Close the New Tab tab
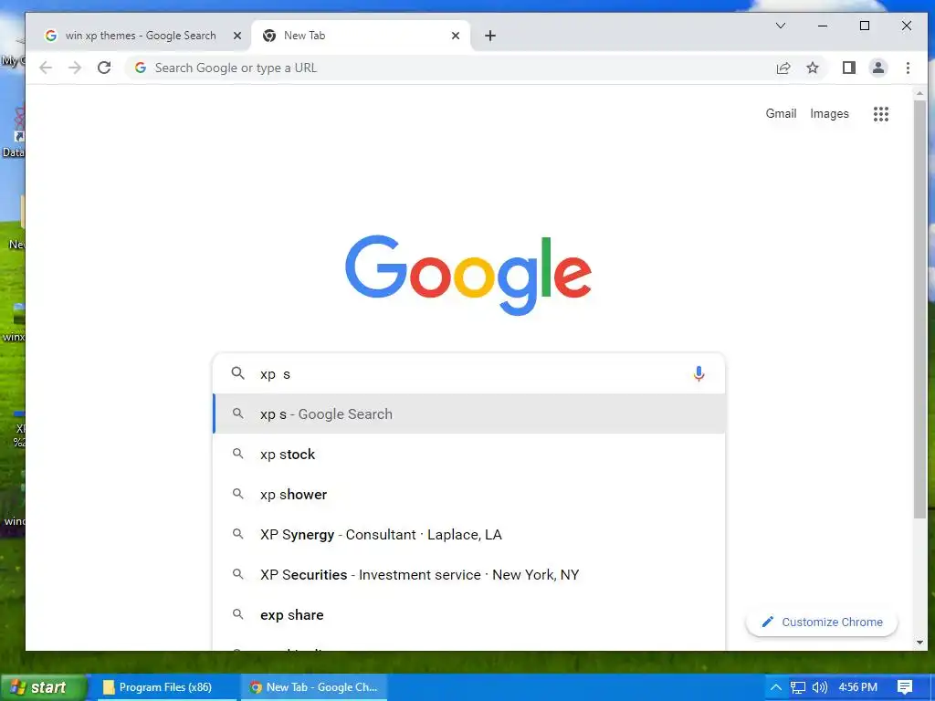Viewport: 935px width, 701px height. [456, 36]
